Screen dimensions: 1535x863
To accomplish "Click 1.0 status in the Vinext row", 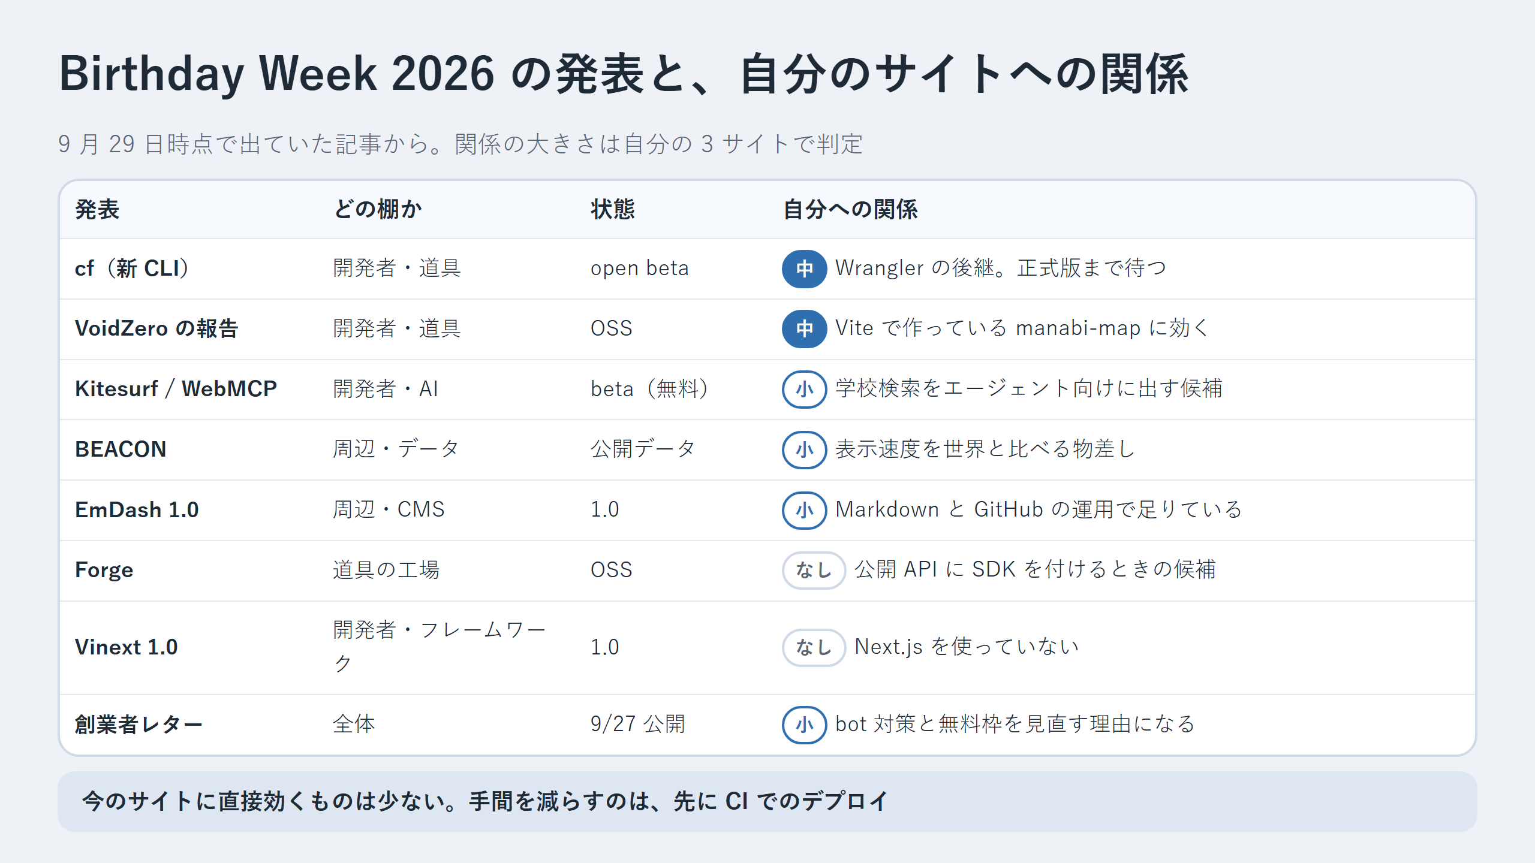I will (x=604, y=647).
